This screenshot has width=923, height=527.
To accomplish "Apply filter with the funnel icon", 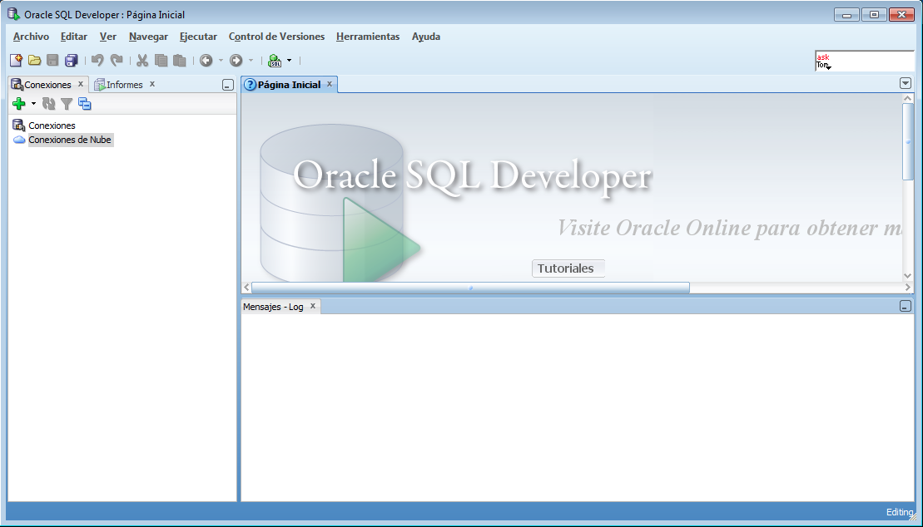I will [x=67, y=104].
